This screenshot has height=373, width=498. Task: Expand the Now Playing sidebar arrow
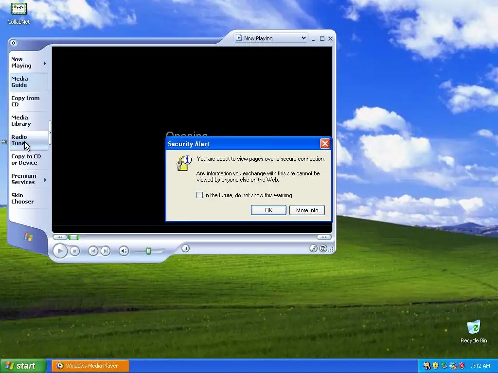45,64
